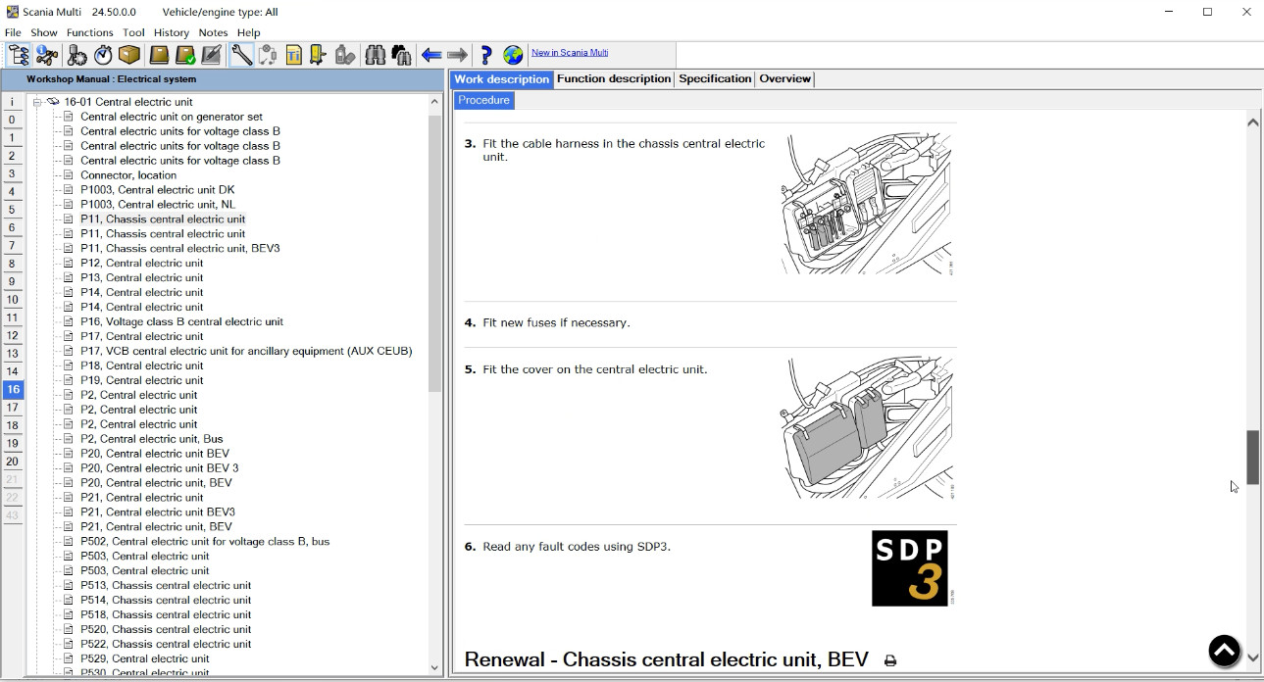Select main group button 20

point(13,462)
